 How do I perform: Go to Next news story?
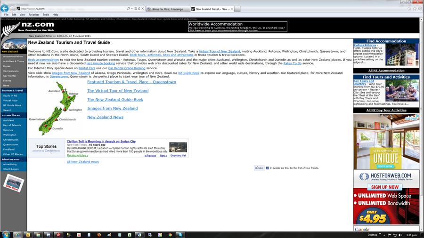[x=163, y=156]
